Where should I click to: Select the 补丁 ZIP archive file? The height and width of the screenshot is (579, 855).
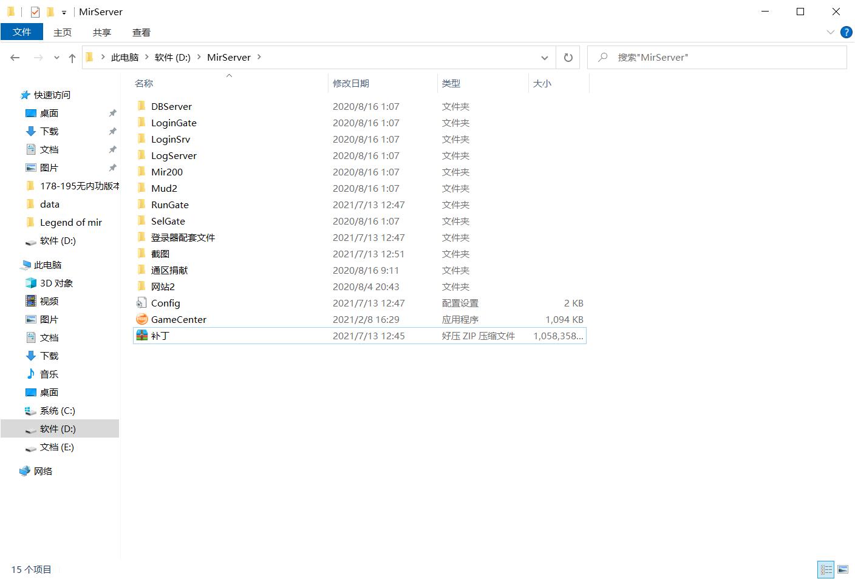pos(141,336)
